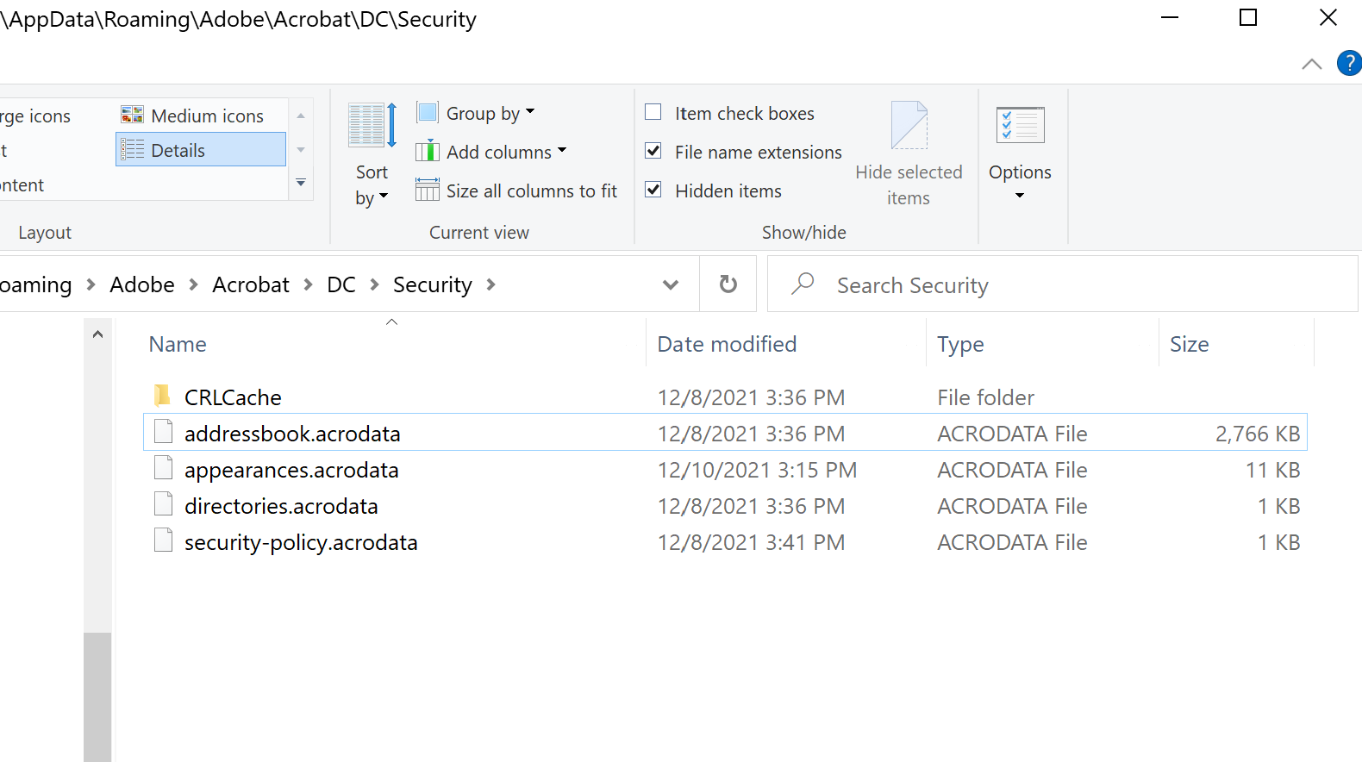This screenshot has height=762, width=1362.
Task: Click the Size all columns to fit icon
Action: 428,190
